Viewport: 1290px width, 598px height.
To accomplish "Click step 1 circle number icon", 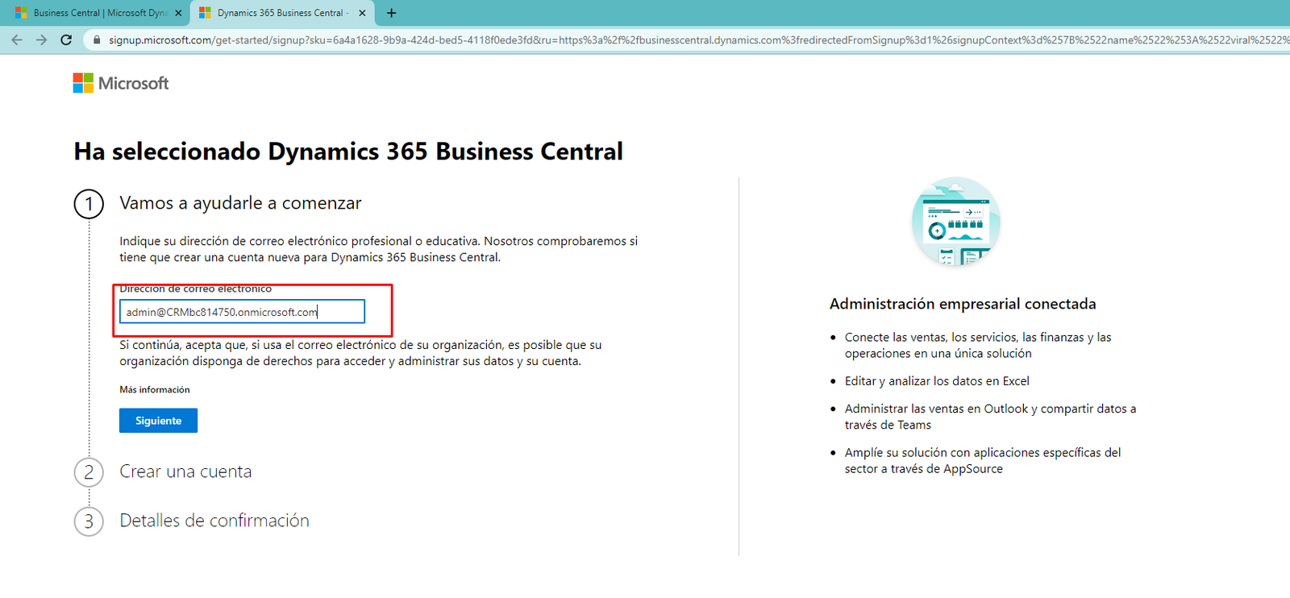I will tap(89, 204).
